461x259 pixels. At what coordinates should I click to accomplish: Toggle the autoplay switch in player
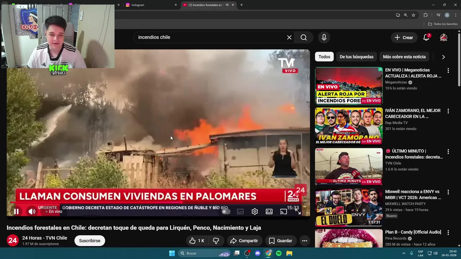[225, 212]
